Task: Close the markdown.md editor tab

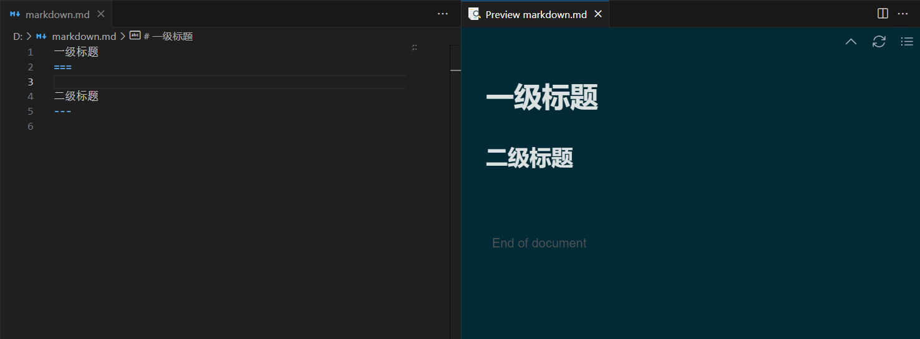Action: 101,14
